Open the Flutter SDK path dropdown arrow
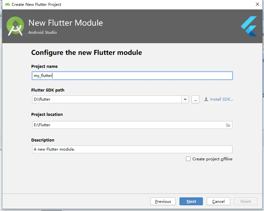This screenshot has width=264, height=211. point(185,99)
